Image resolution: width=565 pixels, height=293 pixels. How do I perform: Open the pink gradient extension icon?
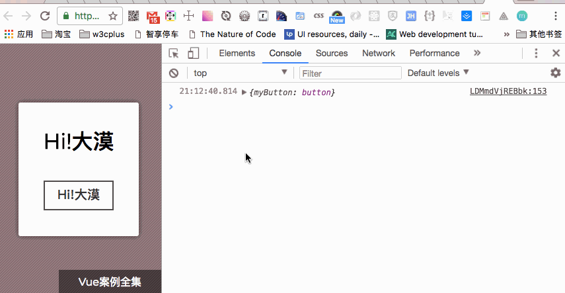coord(207,16)
